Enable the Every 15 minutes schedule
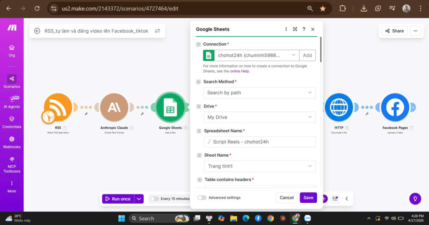The height and width of the screenshot is (225, 429). tap(155, 199)
